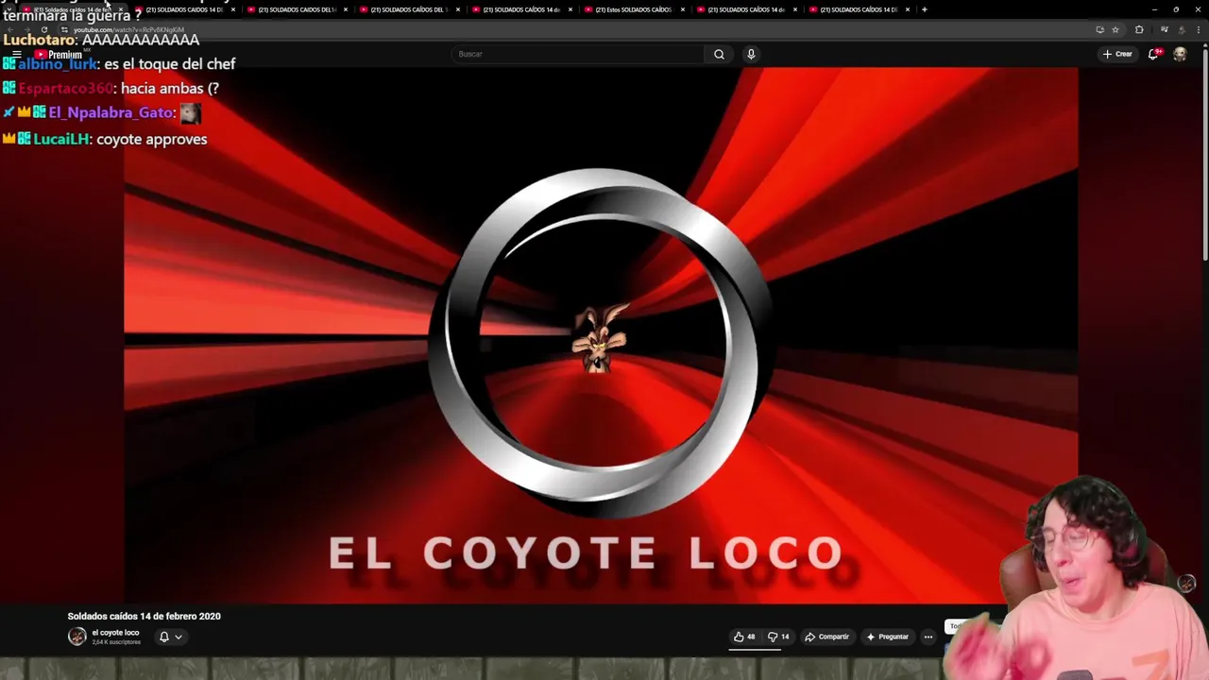
Task: Reload the page with the browser refresh icon
Action: [x=43, y=29]
